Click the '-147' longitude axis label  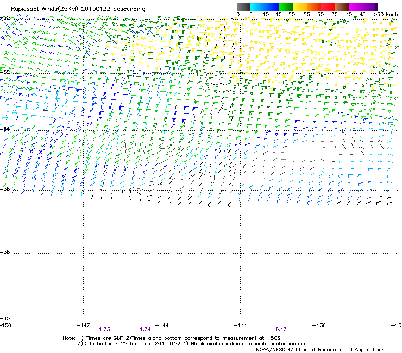coord(83,325)
